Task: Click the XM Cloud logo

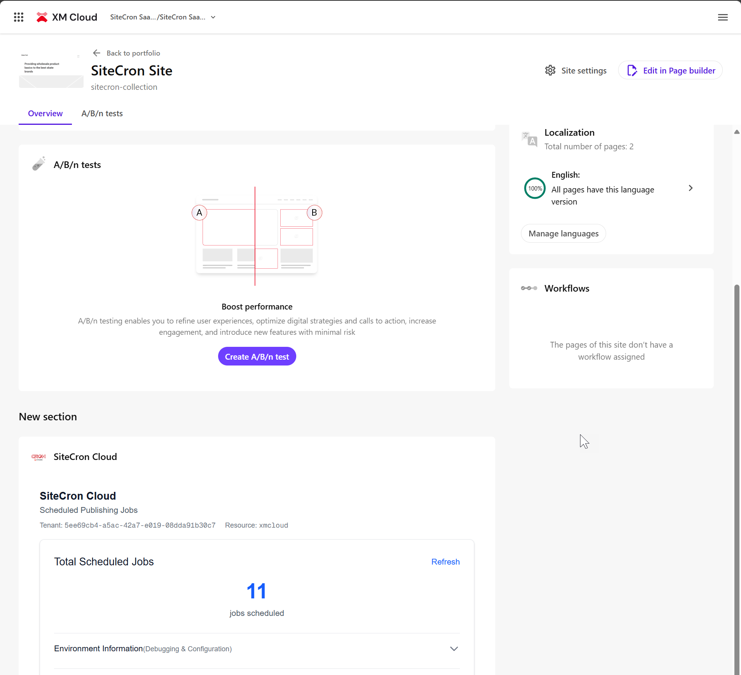Action: click(x=42, y=17)
